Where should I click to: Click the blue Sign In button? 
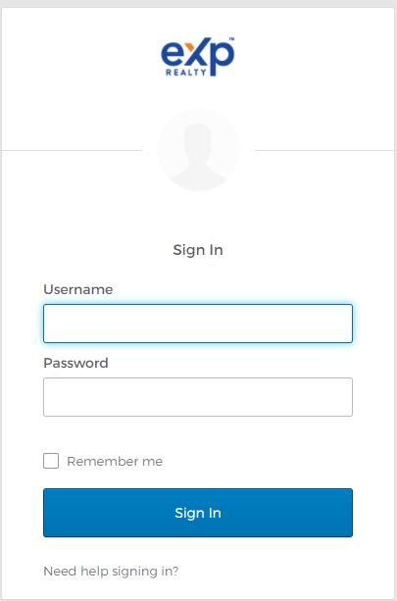tap(198, 513)
